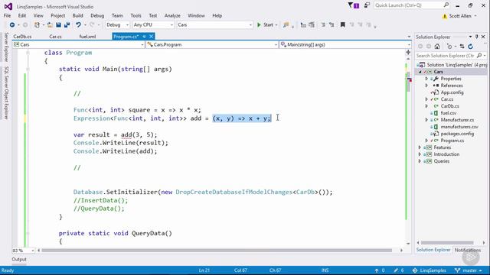The image size is (490, 275).
Task: Click the comment out selected lines icon
Action: (x=303, y=25)
